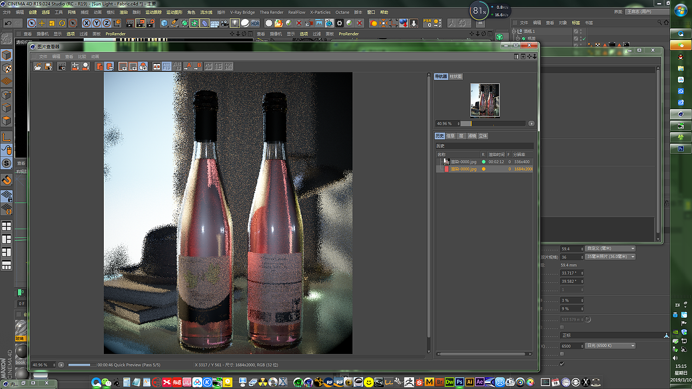Click the axis L-shaped tool icon

tap(6, 137)
